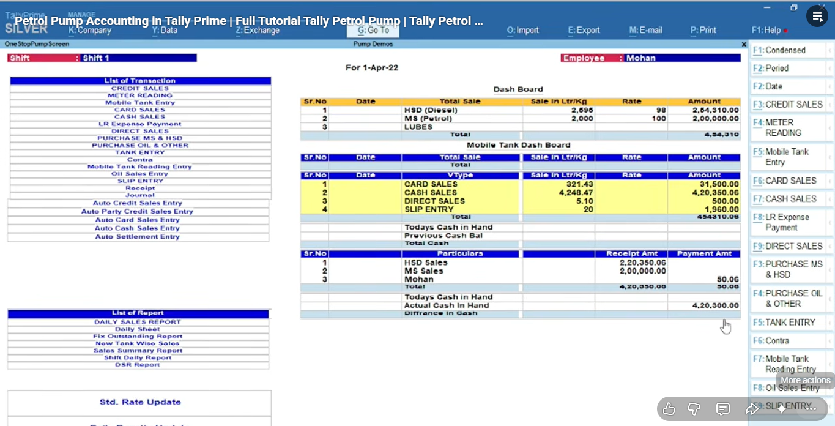Click F6: Contra sidebar button
This screenshot has width=835, height=426.
[789, 341]
